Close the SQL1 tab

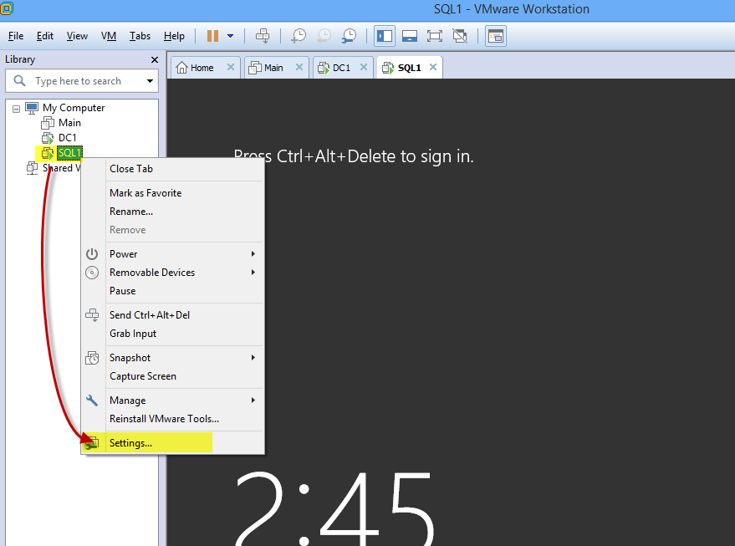point(433,67)
